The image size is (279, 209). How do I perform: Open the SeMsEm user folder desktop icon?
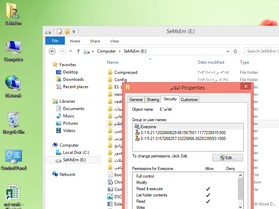[13, 14]
